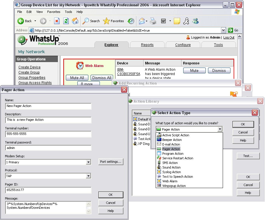Open the Favorites star in IE toolbar

(106, 21)
